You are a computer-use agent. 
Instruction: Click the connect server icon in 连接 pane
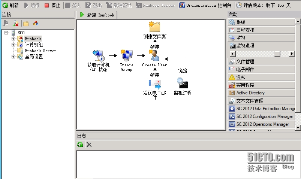pyautogui.click(x=6, y=24)
